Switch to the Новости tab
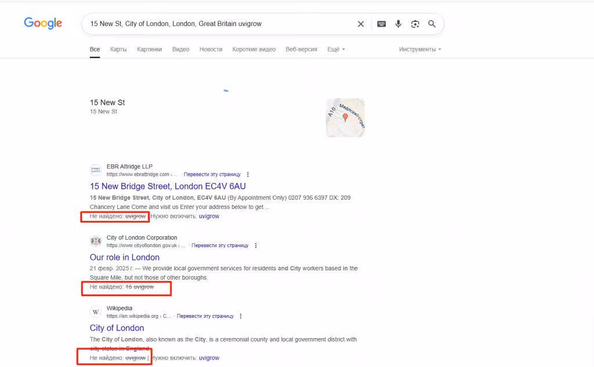 [211, 49]
